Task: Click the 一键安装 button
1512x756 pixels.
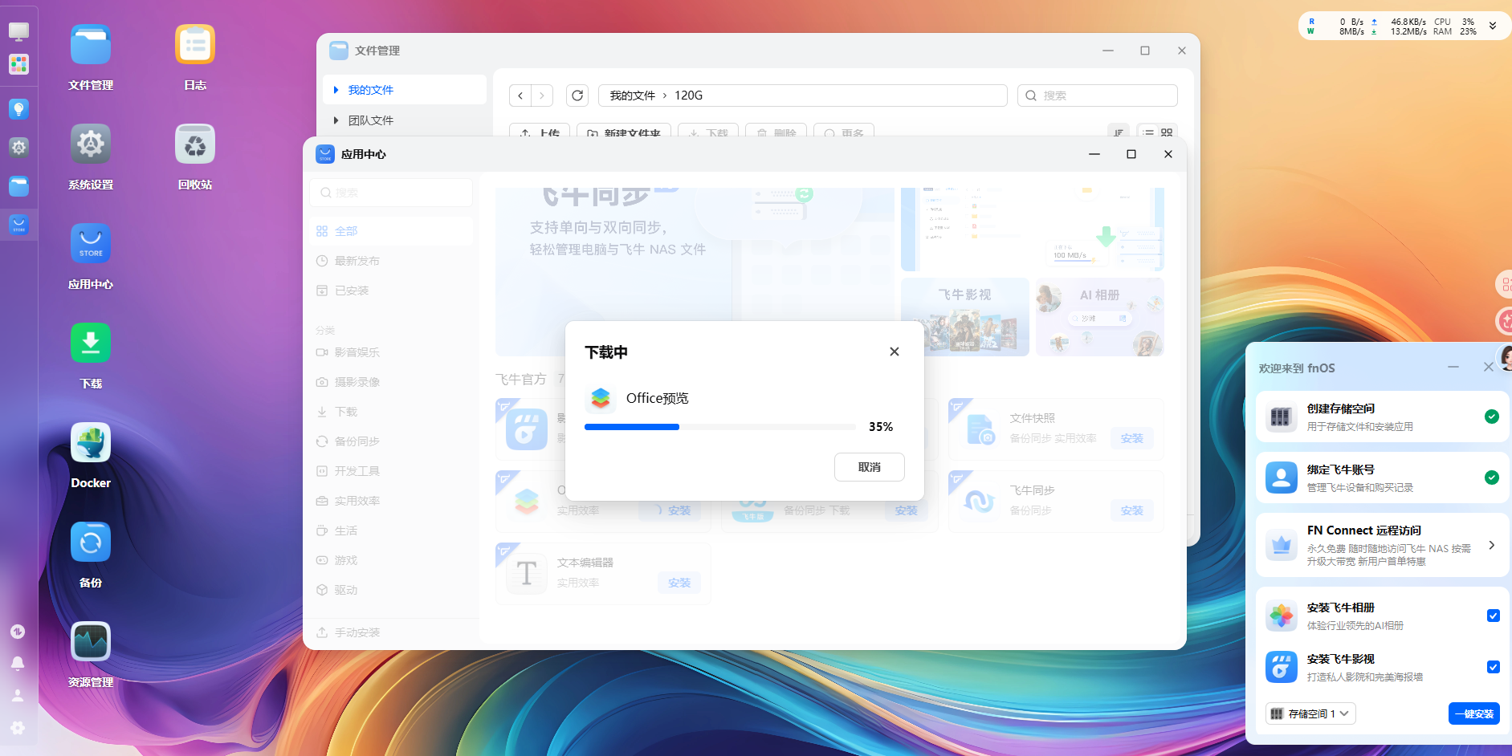Action: [1474, 713]
